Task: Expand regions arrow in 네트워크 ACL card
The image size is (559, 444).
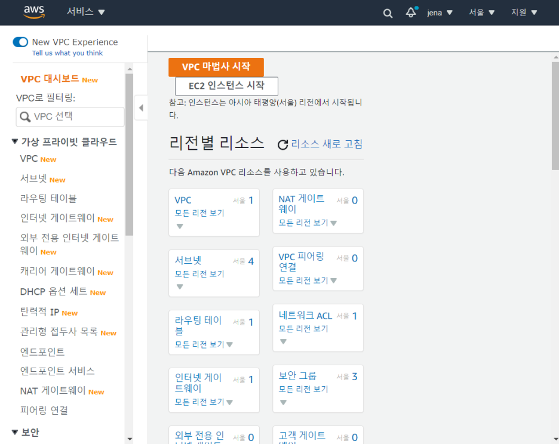Action: point(283,342)
